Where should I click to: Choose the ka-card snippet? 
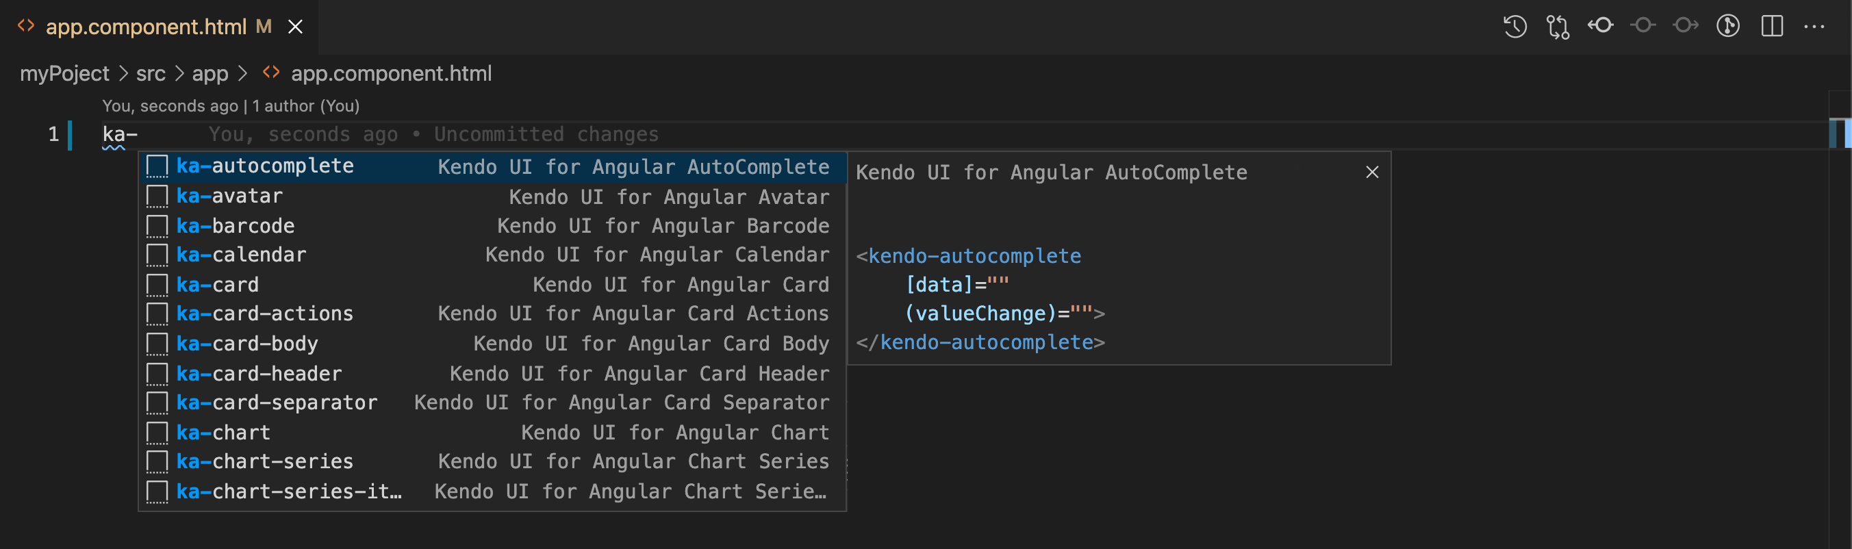[492, 285]
